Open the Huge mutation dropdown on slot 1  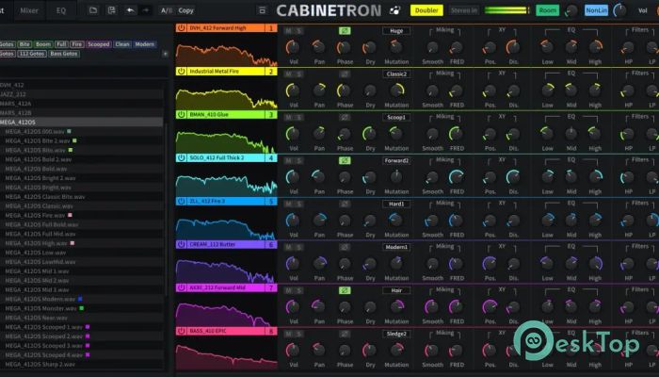(x=396, y=30)
